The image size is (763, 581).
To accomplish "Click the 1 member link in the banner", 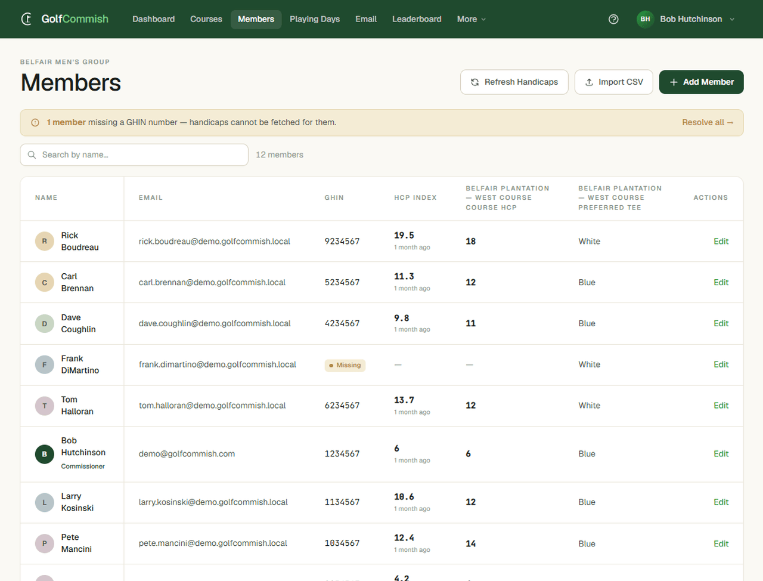I will pos(66,122).
